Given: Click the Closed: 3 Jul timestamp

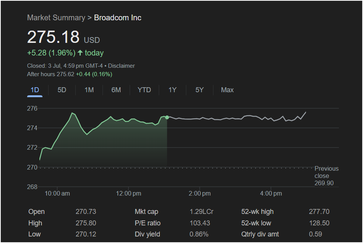Looking at the screenshot, I should (65, 66).
